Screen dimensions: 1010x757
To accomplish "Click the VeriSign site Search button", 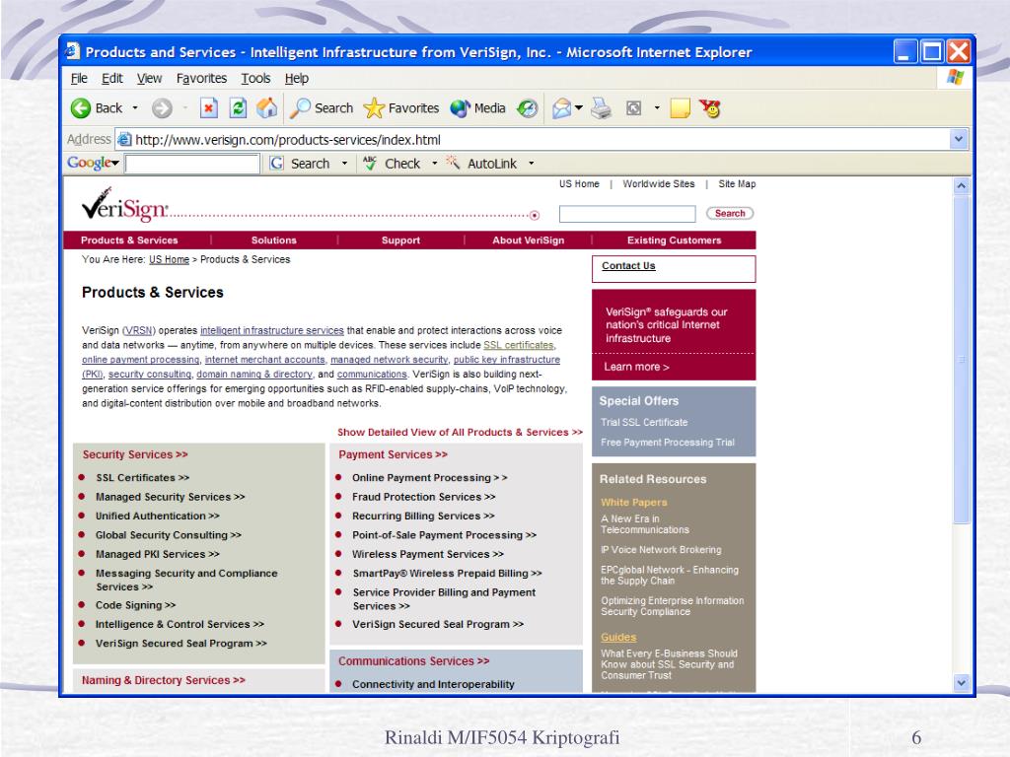I will 730,213.
